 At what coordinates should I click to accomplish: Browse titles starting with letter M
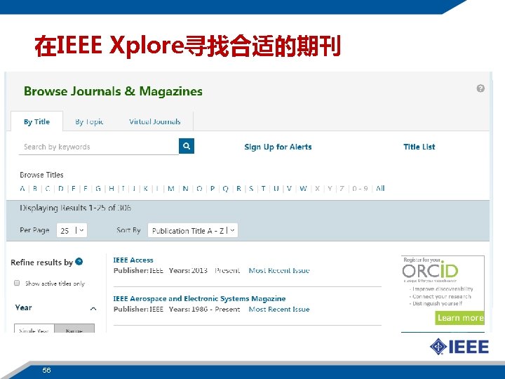click(x=171, y=189)
